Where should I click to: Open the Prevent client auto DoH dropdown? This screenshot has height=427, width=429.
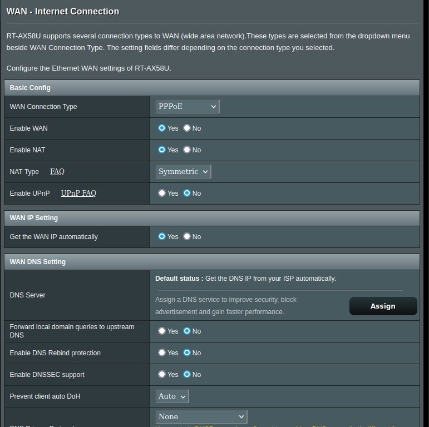click(172, 396)
